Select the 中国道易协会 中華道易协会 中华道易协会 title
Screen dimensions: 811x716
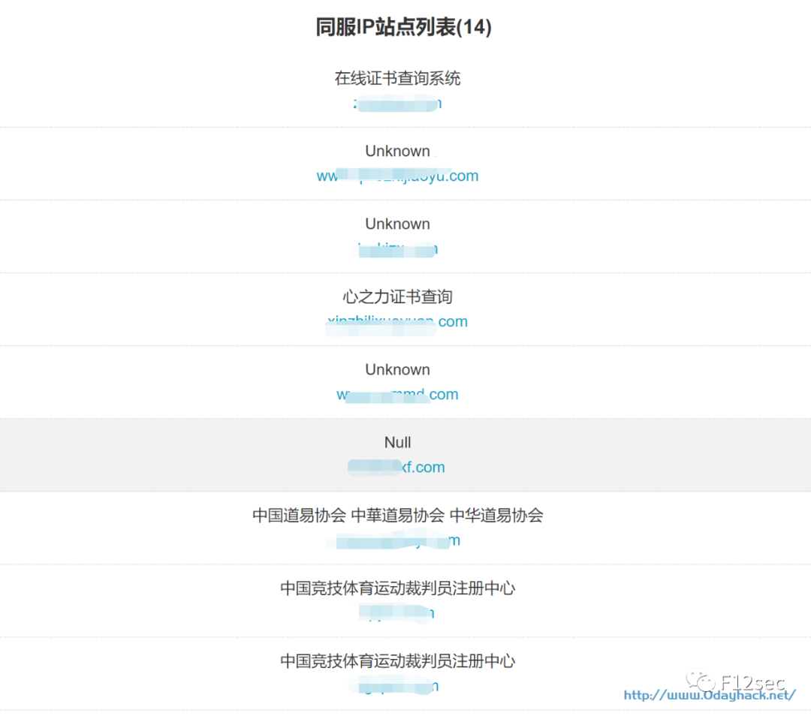pos(397,516)
